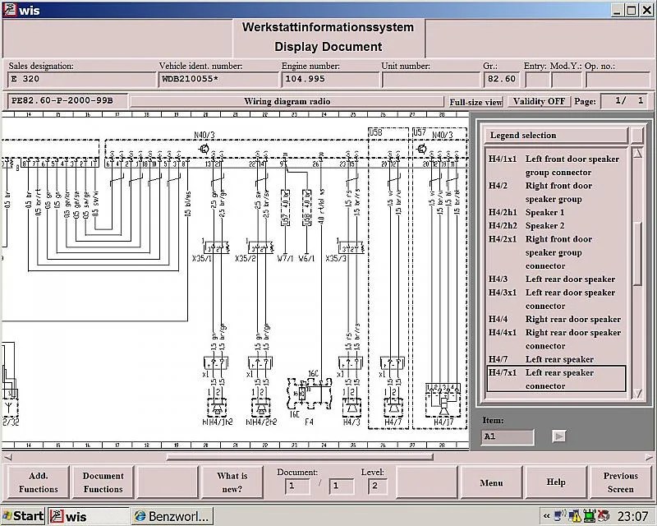This screenshot has width=657, height=526.
Task: Click X35/3 connector label in diagram
Action: (x=336, y=258)
